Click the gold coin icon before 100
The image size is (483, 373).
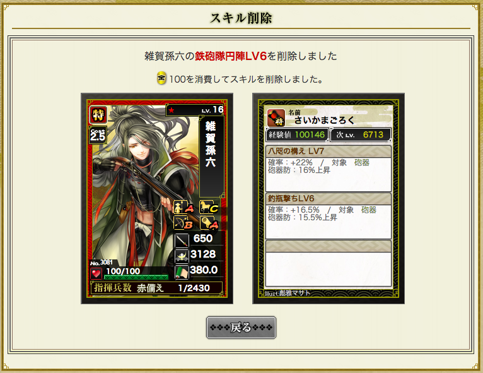pos(161,78)
